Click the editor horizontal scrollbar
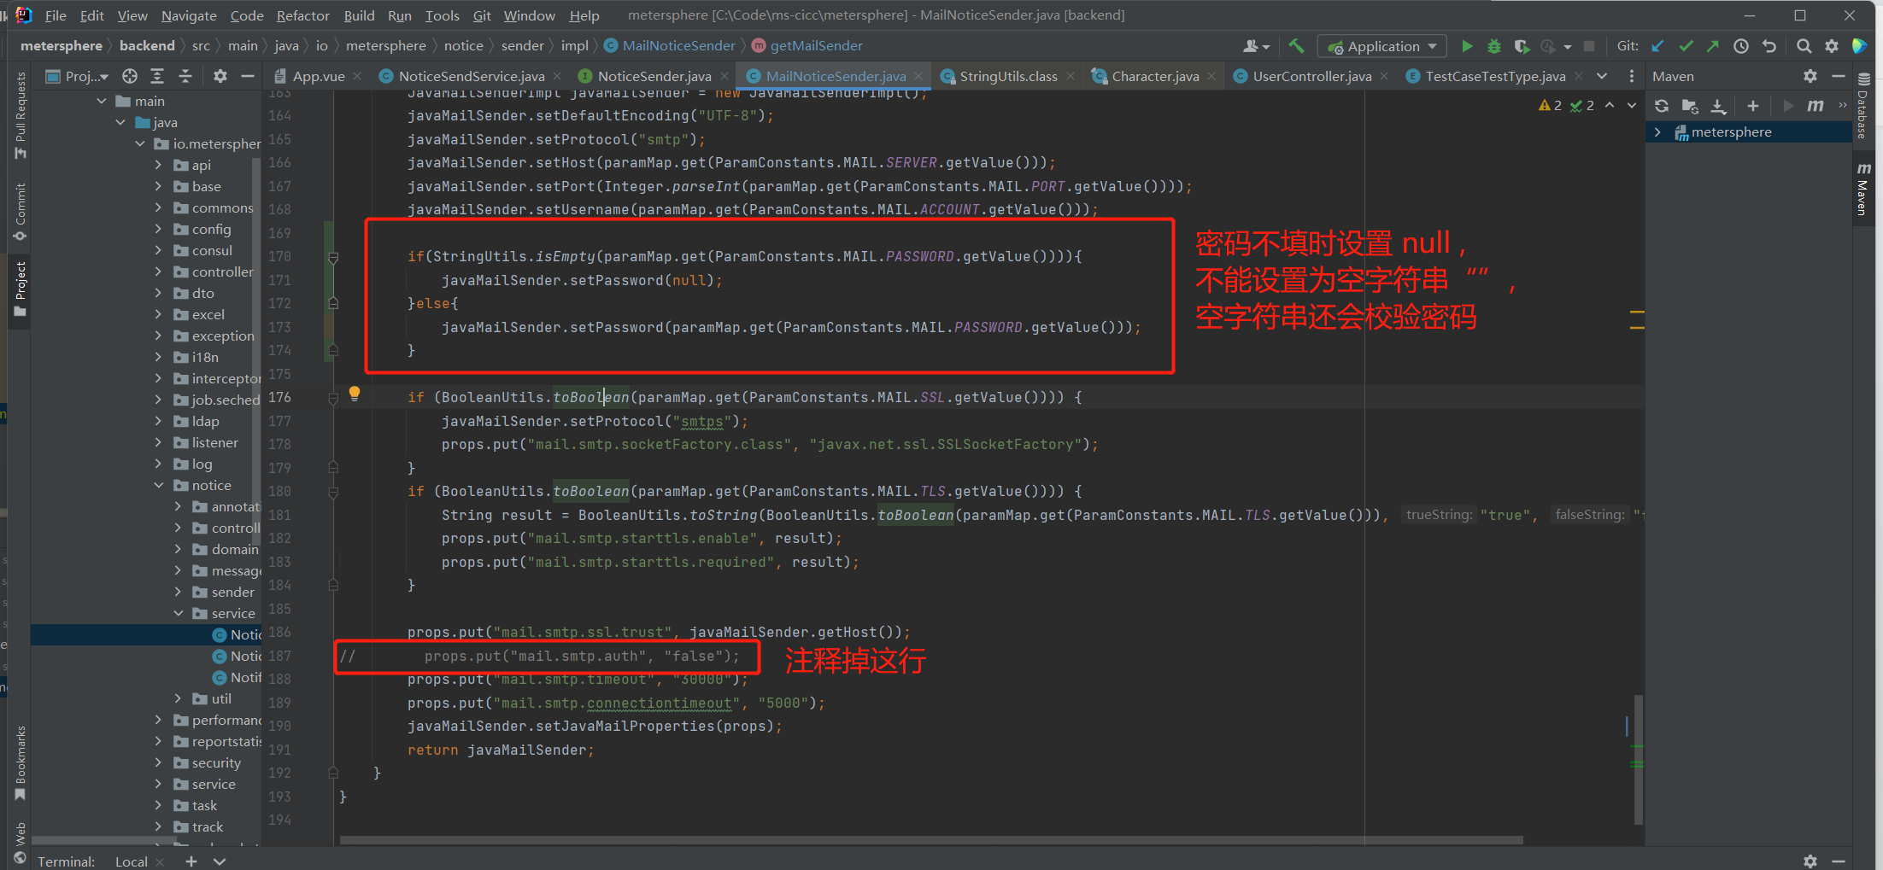The image size is (1883, 870). (x=931, y=840)
